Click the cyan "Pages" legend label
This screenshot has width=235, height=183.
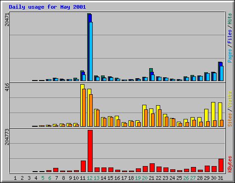point(229,56)
